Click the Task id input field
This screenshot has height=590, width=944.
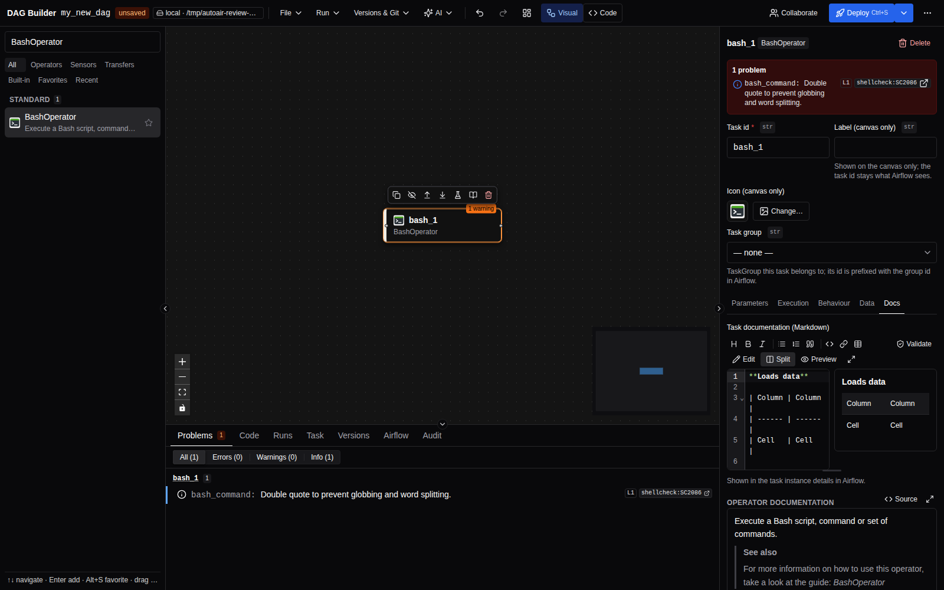click(x=778, y=147)
